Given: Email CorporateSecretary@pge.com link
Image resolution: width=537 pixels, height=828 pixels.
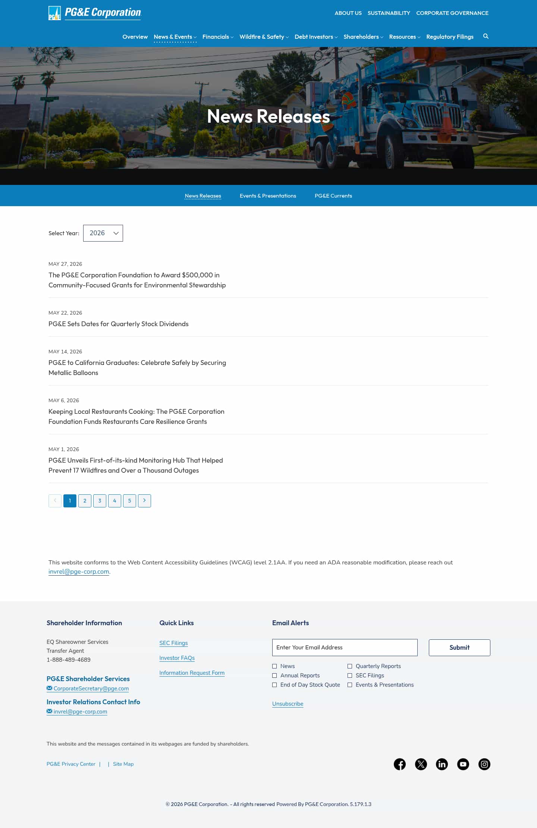Looking at the screenshot, I should pos(88,689).
